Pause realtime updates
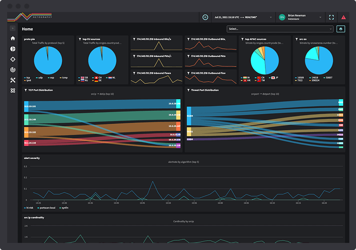This screenshot has width=356, height=250. pyautogui.click(x=205, y=17)
